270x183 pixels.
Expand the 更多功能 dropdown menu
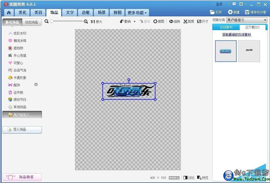coord(137,13)
